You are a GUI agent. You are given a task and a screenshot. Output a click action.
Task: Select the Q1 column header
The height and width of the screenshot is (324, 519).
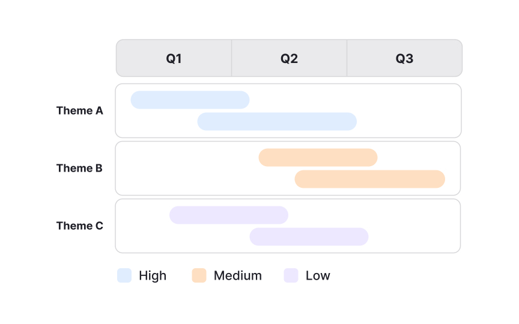174,59
